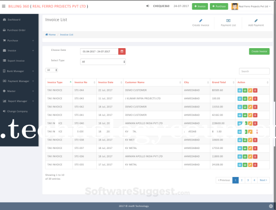Click the Add Payment pencil icon
This screenshot has width=276, height=210.
(x=256, y=21)
